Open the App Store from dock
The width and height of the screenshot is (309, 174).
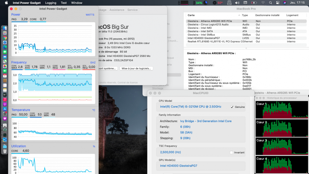point(5,109)
